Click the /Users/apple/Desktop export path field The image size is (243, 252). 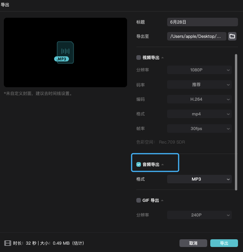pyautogui.click(x=197, y=36)
